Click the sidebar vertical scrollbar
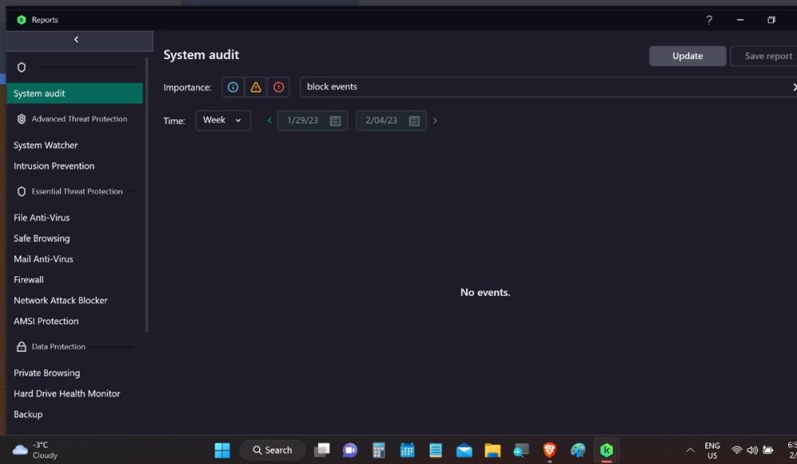The image size is (797, 464). click(147, 194)
